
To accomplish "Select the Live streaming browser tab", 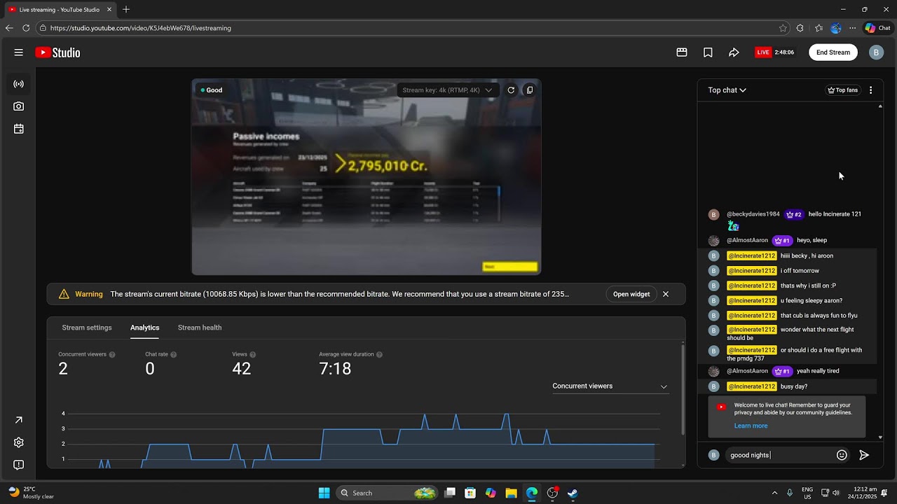I will (60, 10).
